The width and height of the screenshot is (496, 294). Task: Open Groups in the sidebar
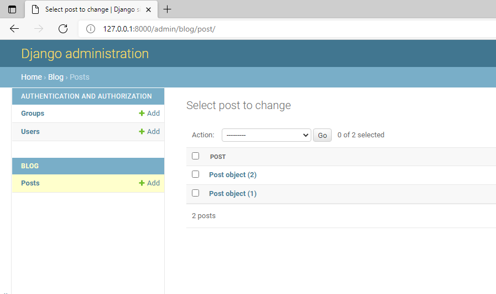pos(33,114)
